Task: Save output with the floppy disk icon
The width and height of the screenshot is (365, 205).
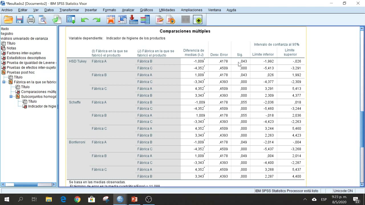Action: (19, 20)
